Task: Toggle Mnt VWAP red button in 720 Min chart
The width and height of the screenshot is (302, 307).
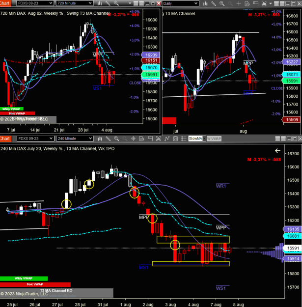Action: coord(17,113)
